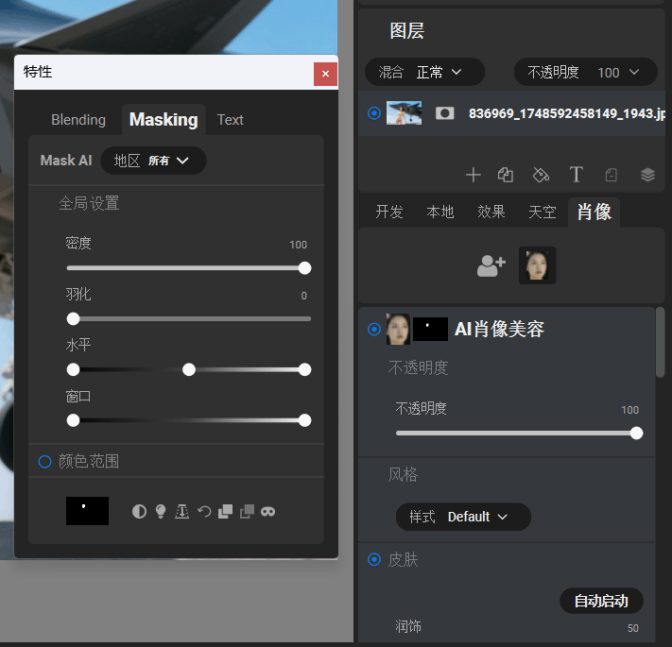Click the mask icon on image layer
The width and height of the screenshot is (672, 647).
(x=445, y=113)
